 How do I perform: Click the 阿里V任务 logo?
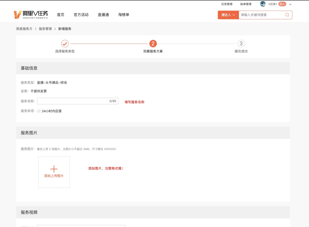(31, 15)
